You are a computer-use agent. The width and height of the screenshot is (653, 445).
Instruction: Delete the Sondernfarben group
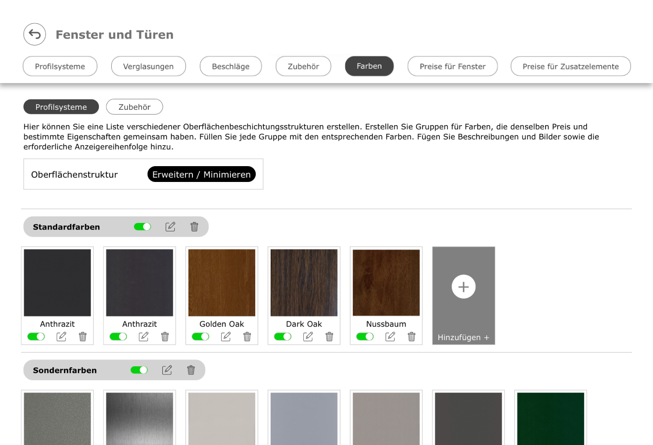[191, 370]
